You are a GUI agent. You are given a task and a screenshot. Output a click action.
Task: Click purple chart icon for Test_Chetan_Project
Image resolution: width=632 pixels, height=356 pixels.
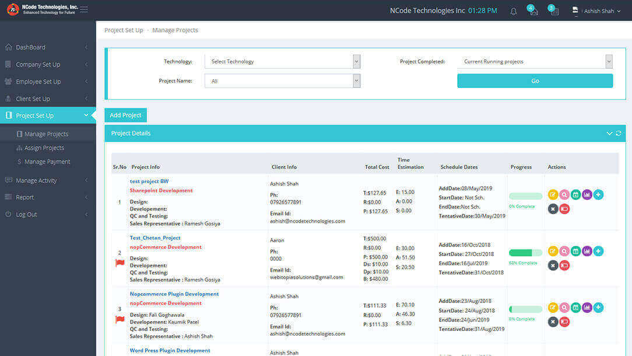click(x=587, y=251)
